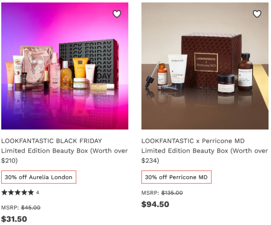The width and height of the screenshot is (271, 225).
Task: Click the 30% off Aurelia London badge
Action: click(39, 177)
